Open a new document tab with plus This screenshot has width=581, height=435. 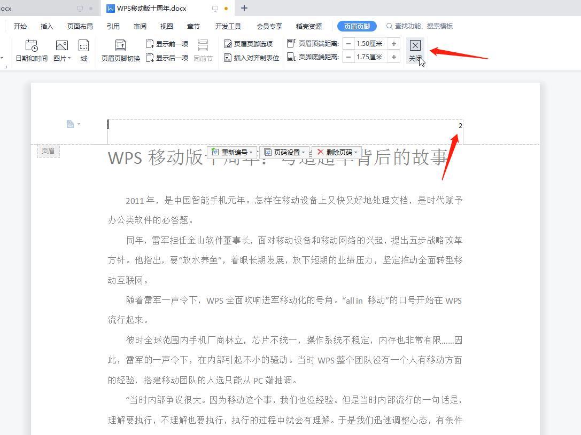click(x=244, y=8)
